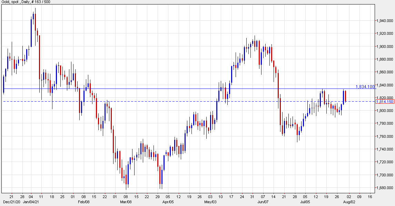Click the Jun/07 date marker
This screenshot has width=395, height=206.
pyautogui.click(x=263, y=202)
